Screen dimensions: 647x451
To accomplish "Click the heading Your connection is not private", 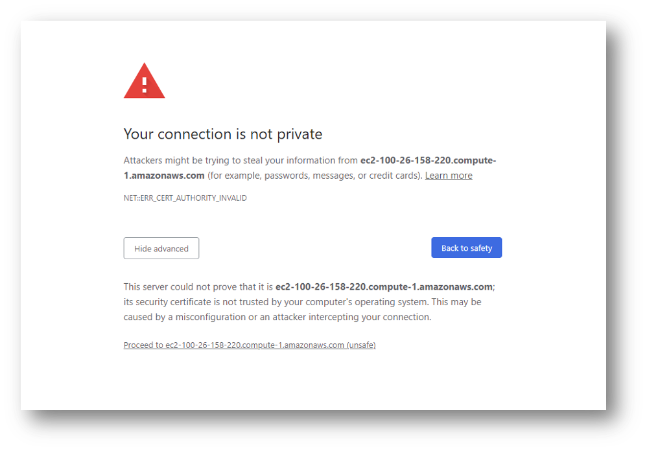I will tap(222, 134).
